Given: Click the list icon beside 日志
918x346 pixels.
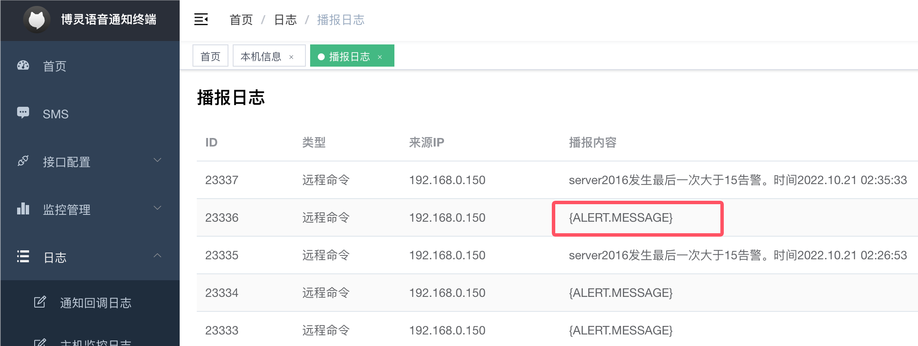Looking at the screenshot, I should click(x=23, y=256).
